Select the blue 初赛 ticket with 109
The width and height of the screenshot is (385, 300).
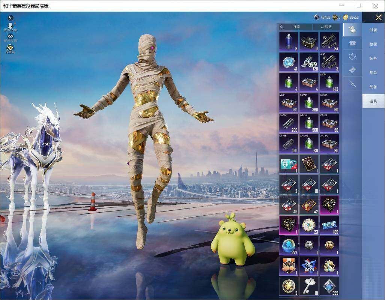point(329,225)
